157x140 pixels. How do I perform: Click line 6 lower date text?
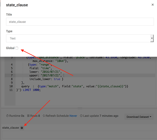click(x=51, y=72)
